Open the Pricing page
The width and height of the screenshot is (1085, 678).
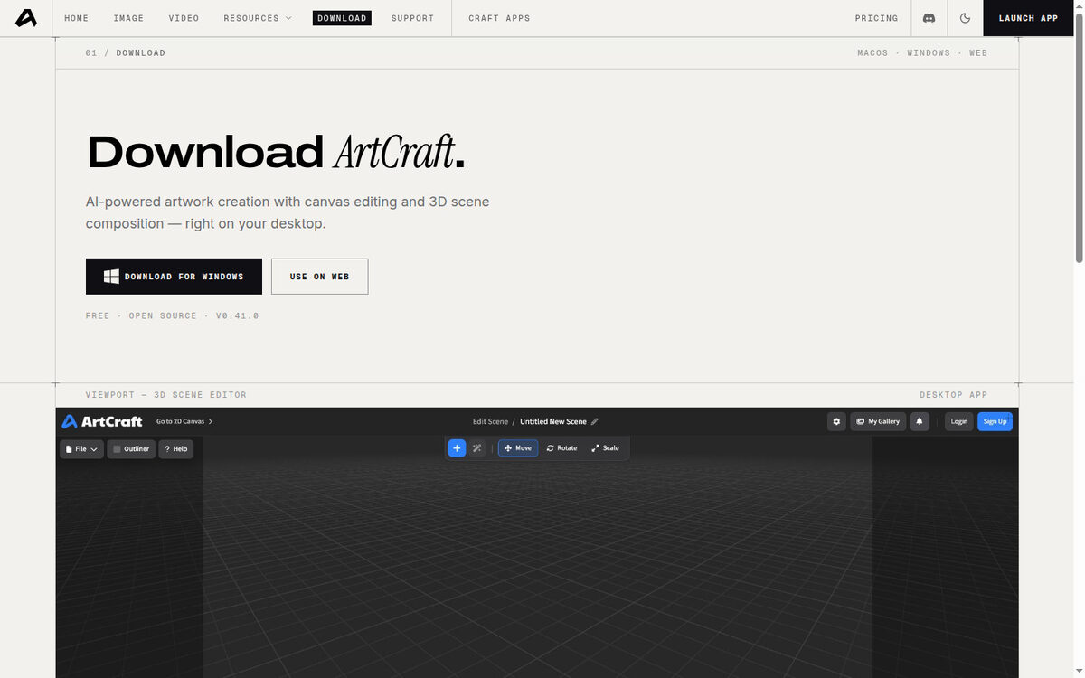coord(876,18)
